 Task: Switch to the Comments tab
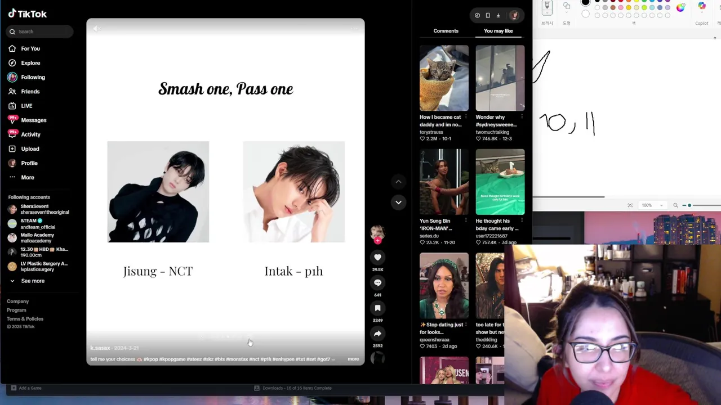446,31
